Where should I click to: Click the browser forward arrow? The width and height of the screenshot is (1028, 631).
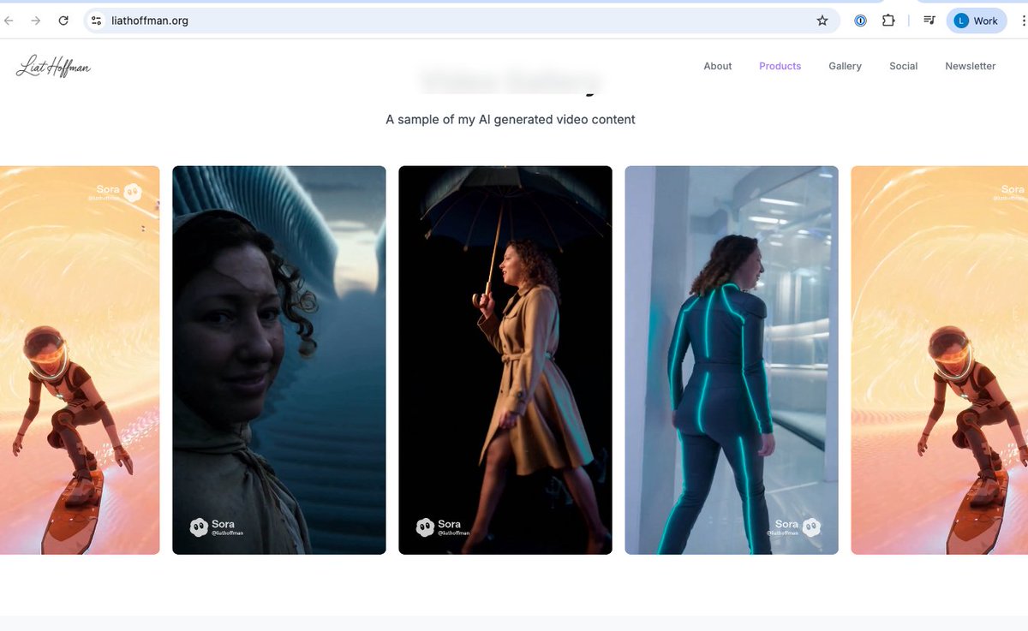click(x=36, y=21)
